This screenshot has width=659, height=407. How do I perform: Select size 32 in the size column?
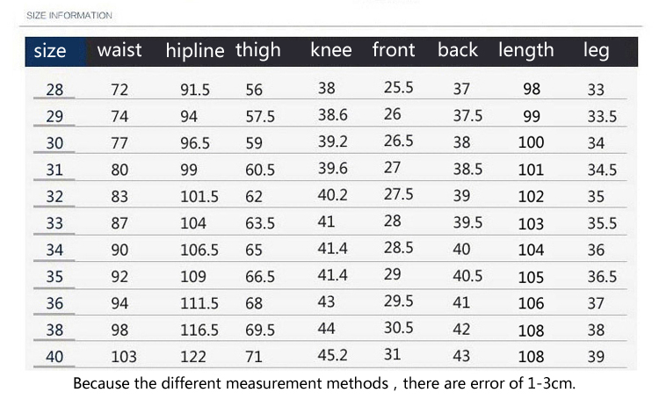pyautogui.click(x=54, y=196)
